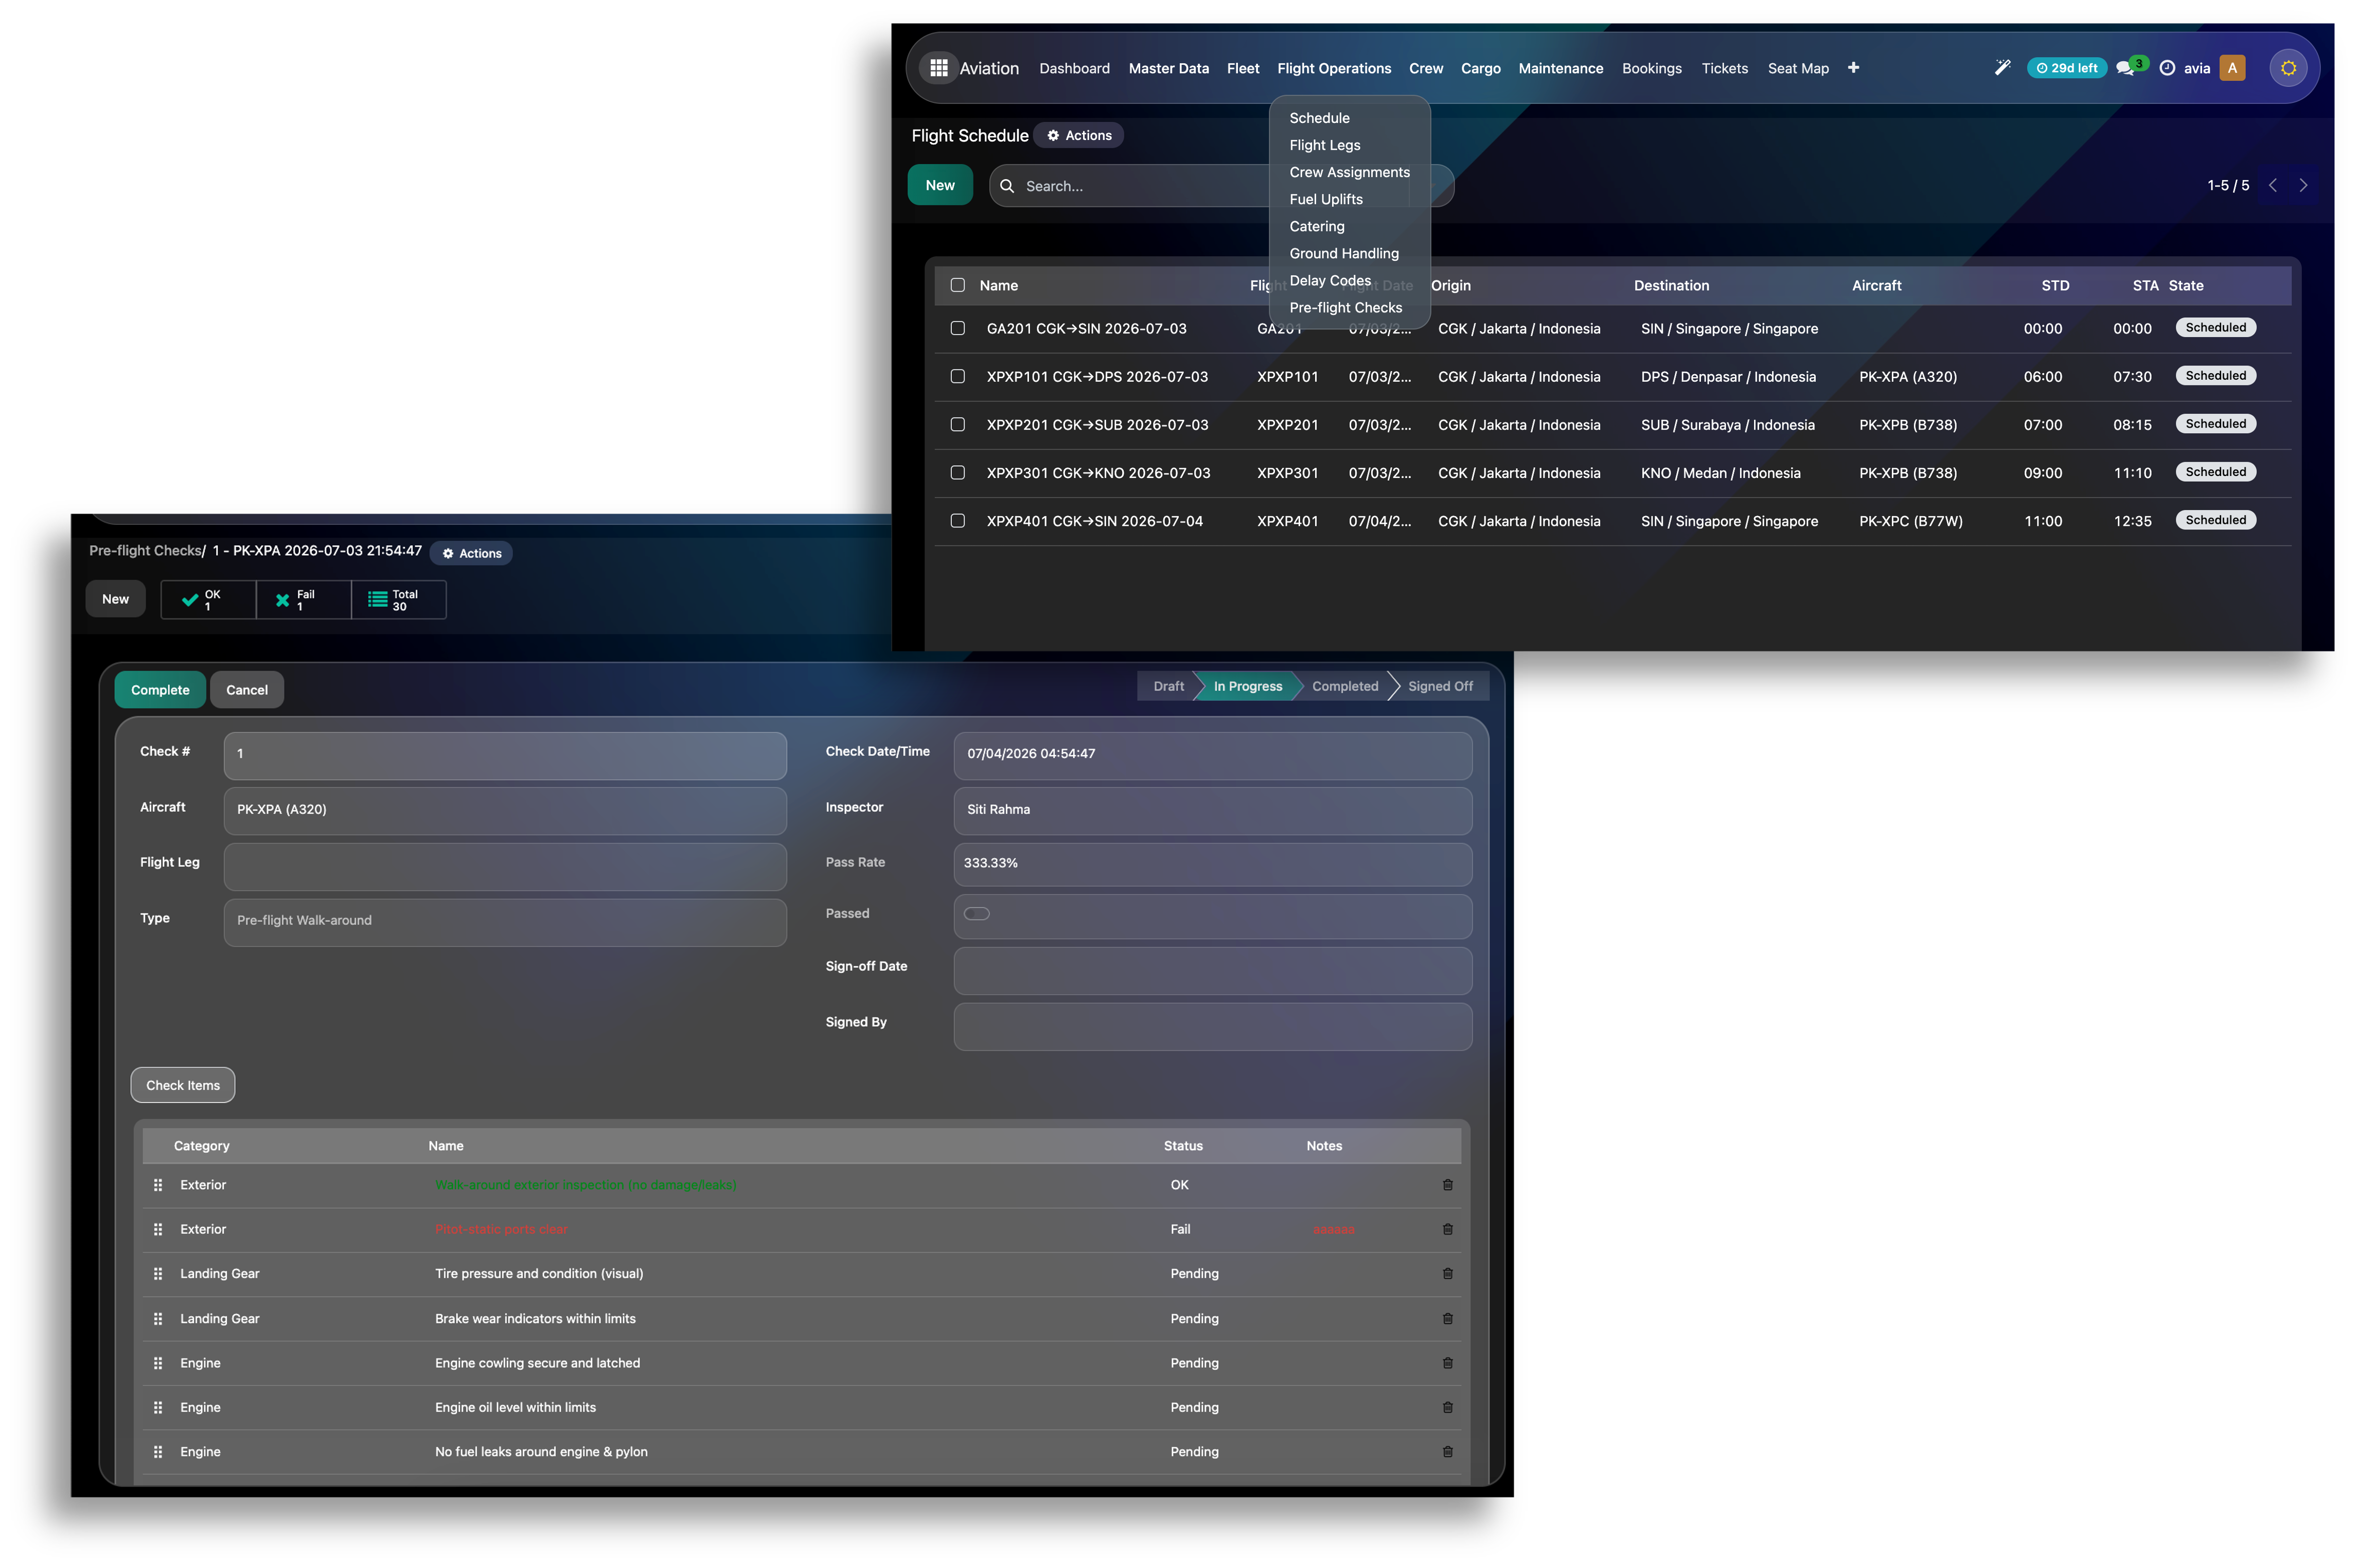This screenshot has width=2358, height=1568.
Task: Open the Master Data menu
Action: pos(1167,68)
